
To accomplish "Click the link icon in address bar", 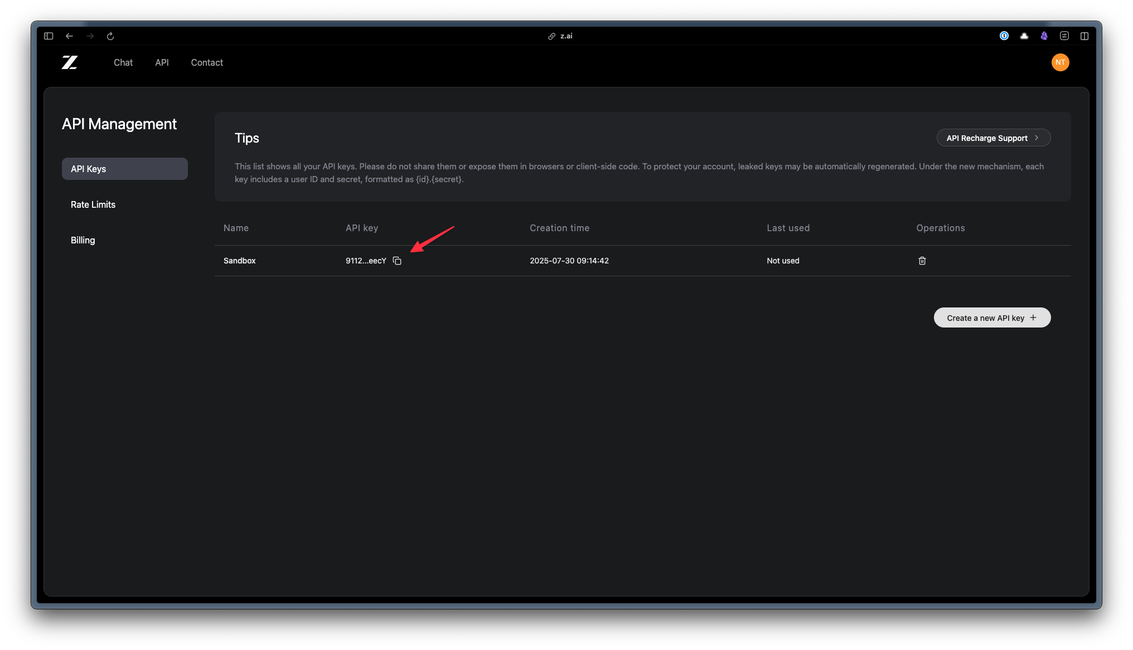I will 551,36.
